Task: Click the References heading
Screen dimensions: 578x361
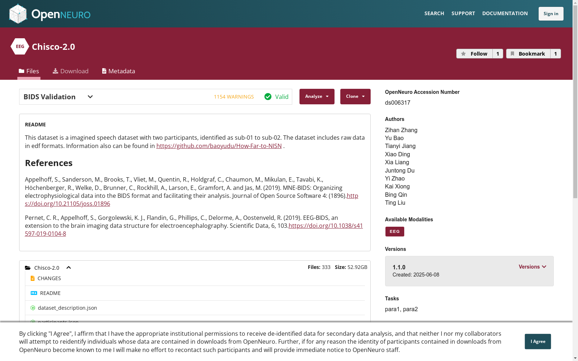Action: tap(49, 163)
